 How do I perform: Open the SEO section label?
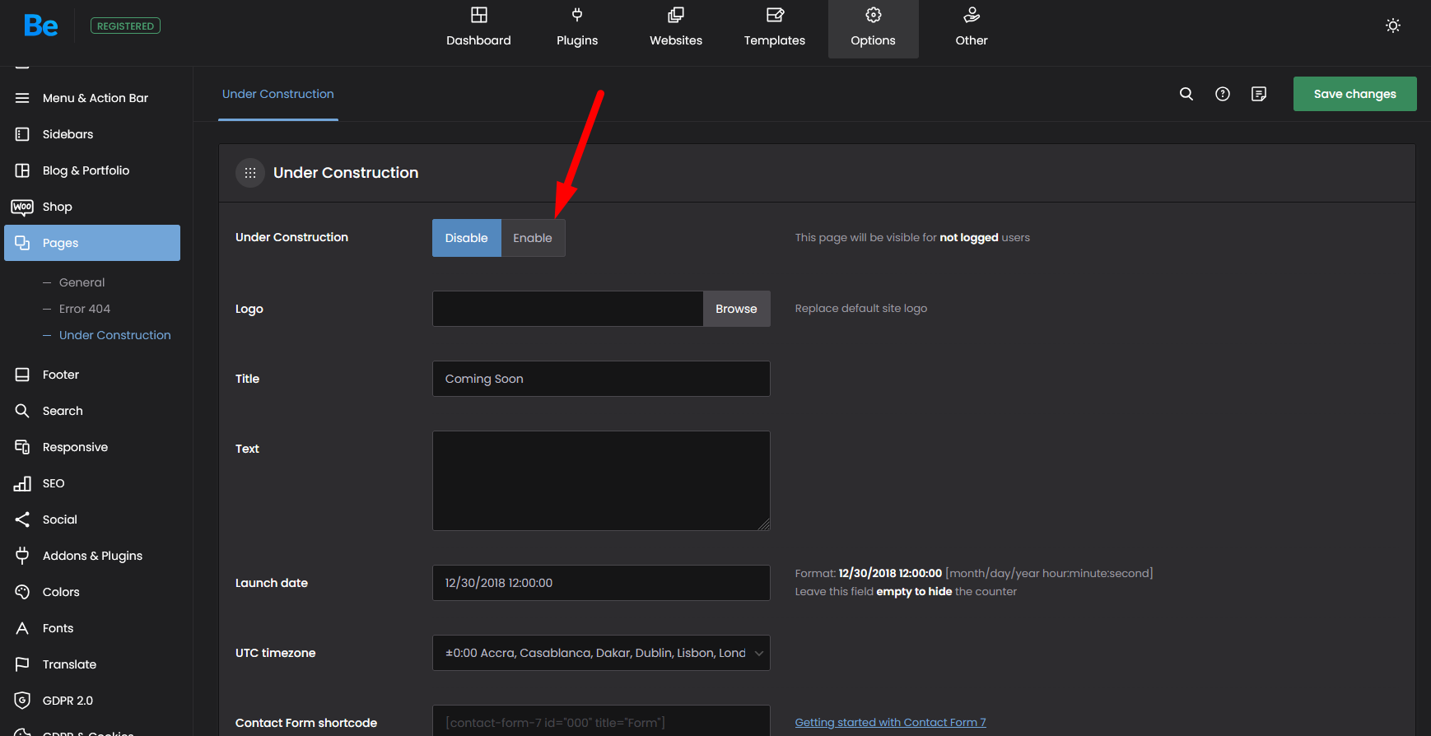click(x=54, y=483)
